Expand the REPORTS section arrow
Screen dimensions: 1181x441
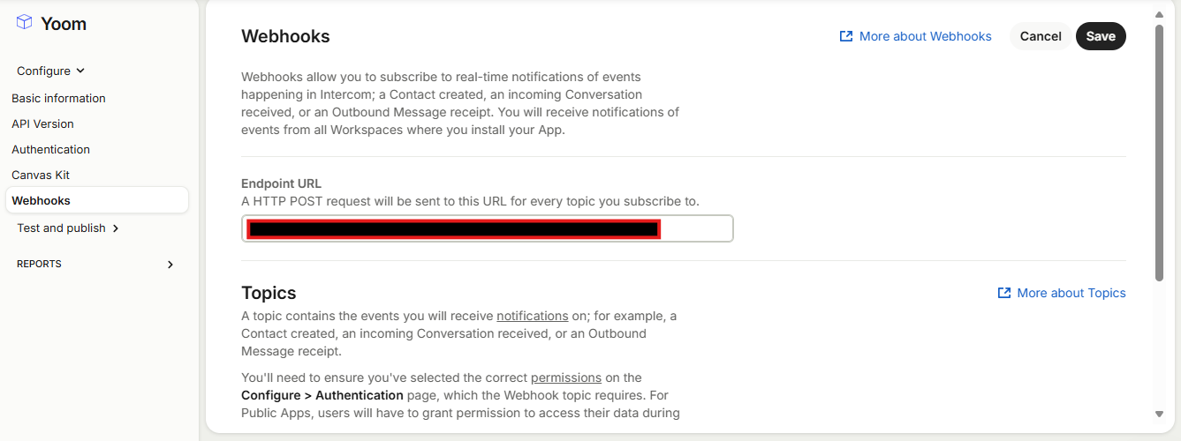(170, 265)
